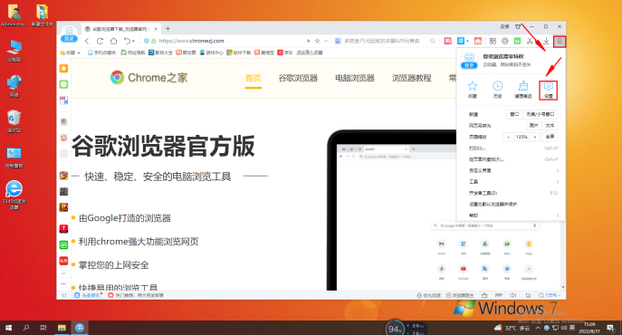Open Windows Start menu on taskbar
This screenshot has width=622, height=335.
coord(8,328)
